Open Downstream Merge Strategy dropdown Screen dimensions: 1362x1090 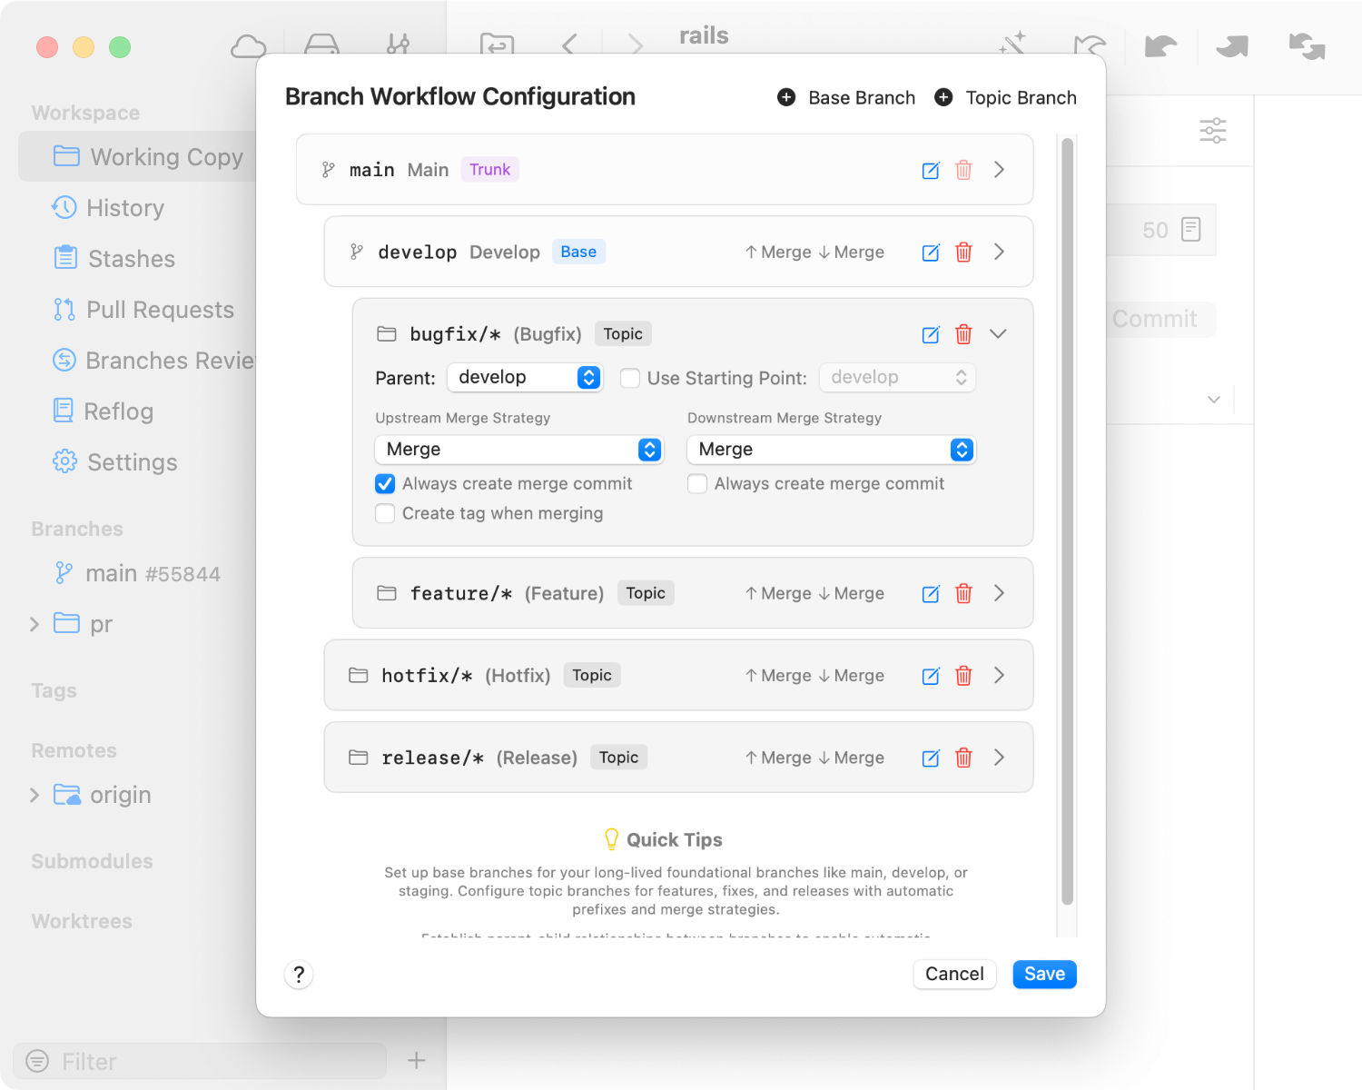[831, 450]
